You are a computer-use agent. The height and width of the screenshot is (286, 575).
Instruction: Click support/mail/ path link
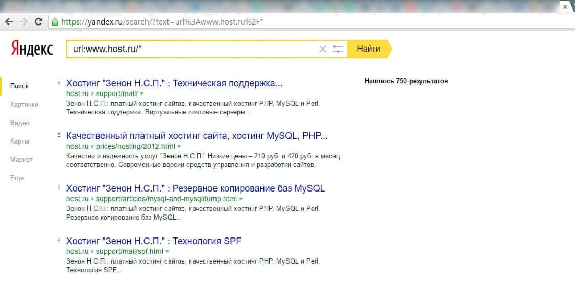[117, 93]
